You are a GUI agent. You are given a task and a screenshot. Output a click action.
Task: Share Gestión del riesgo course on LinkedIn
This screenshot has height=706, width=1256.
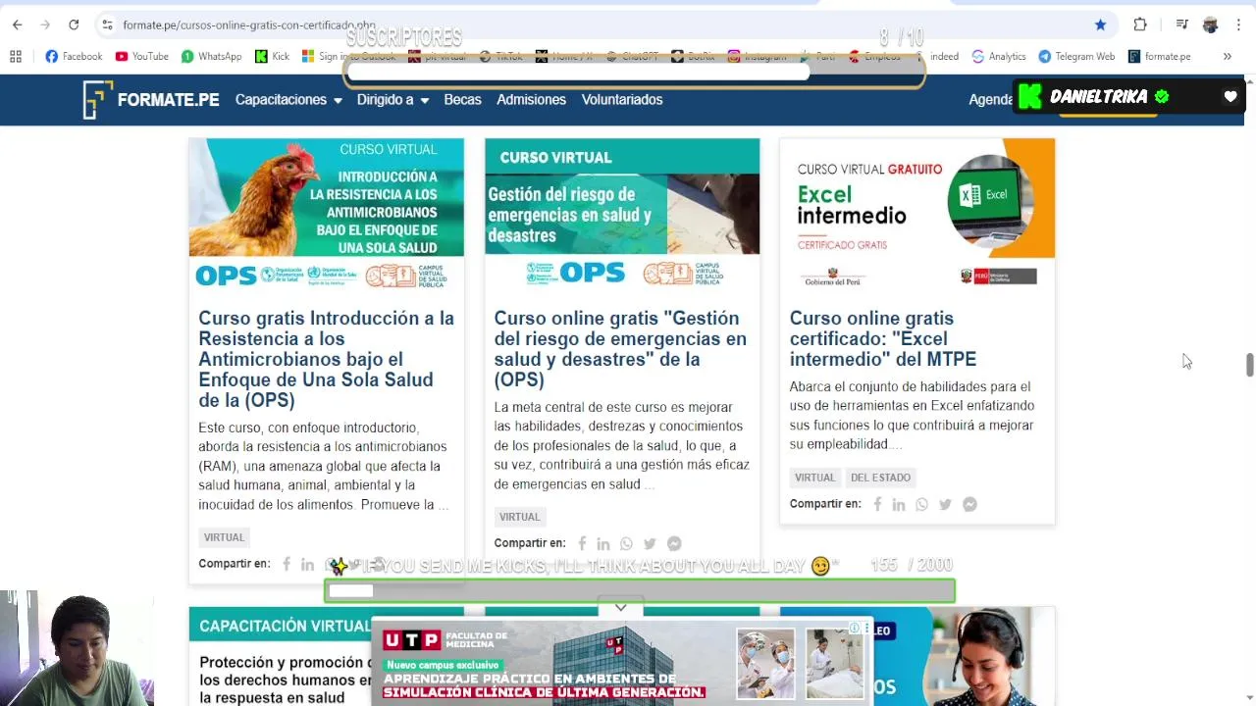pos(602,543)
